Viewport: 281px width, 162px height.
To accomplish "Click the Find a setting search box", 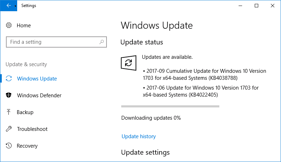I will point(56,42).
